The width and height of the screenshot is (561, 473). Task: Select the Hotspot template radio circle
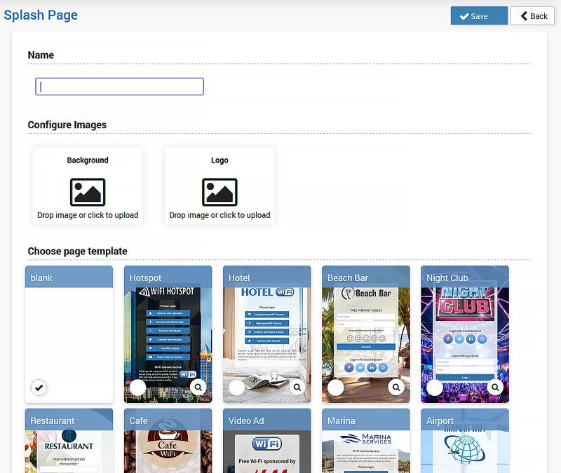137,388
